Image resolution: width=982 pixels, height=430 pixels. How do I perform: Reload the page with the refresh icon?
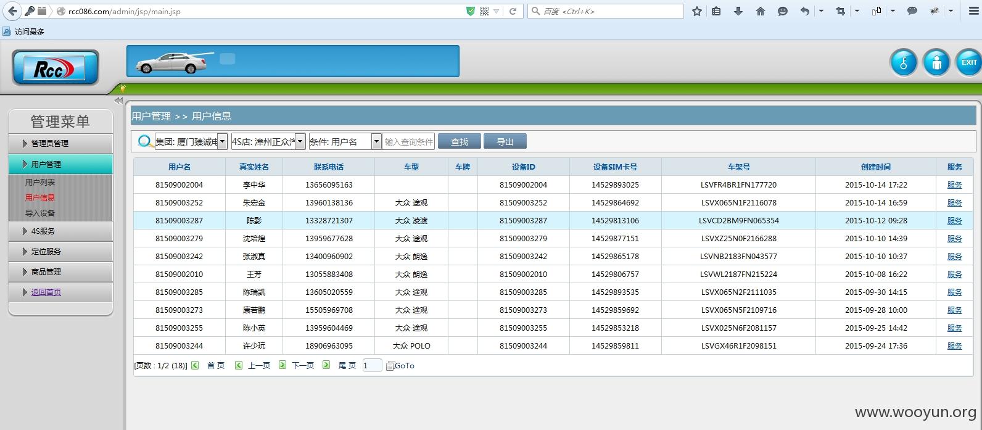point(513,11)
